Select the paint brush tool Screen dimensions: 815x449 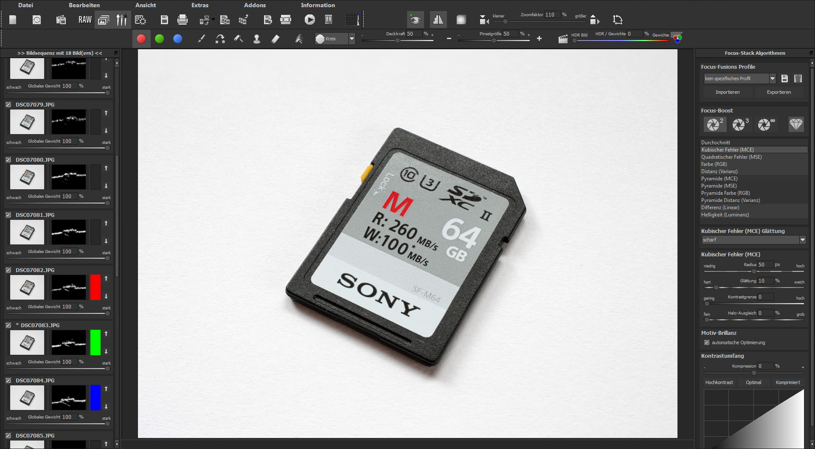tap(202, 39)
